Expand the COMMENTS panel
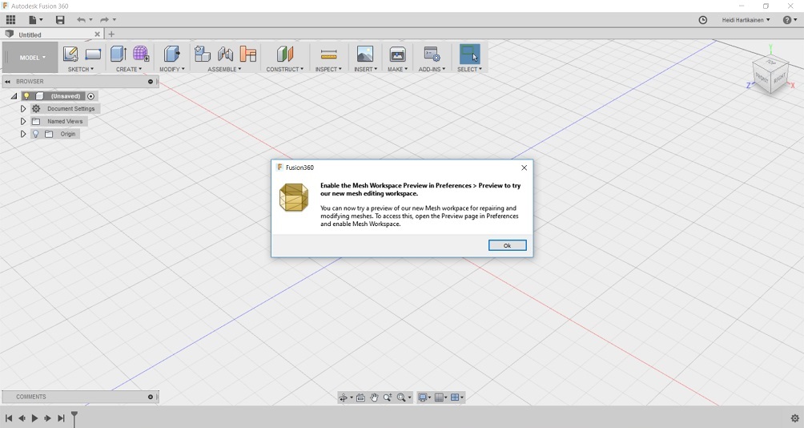Screen dimensions: 804x428 [151, 397]
